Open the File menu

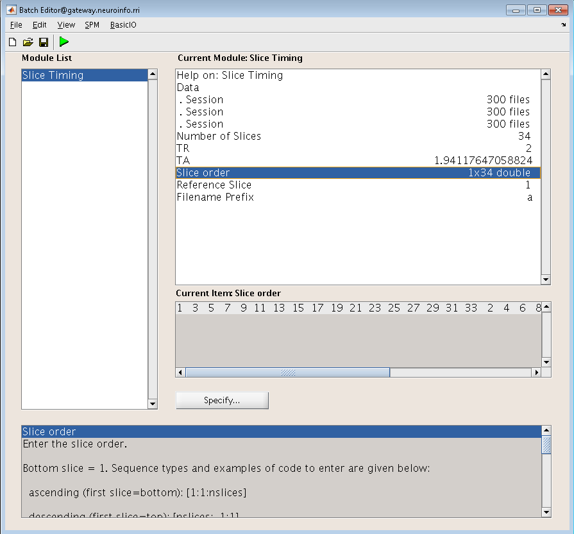click(16, 25)
